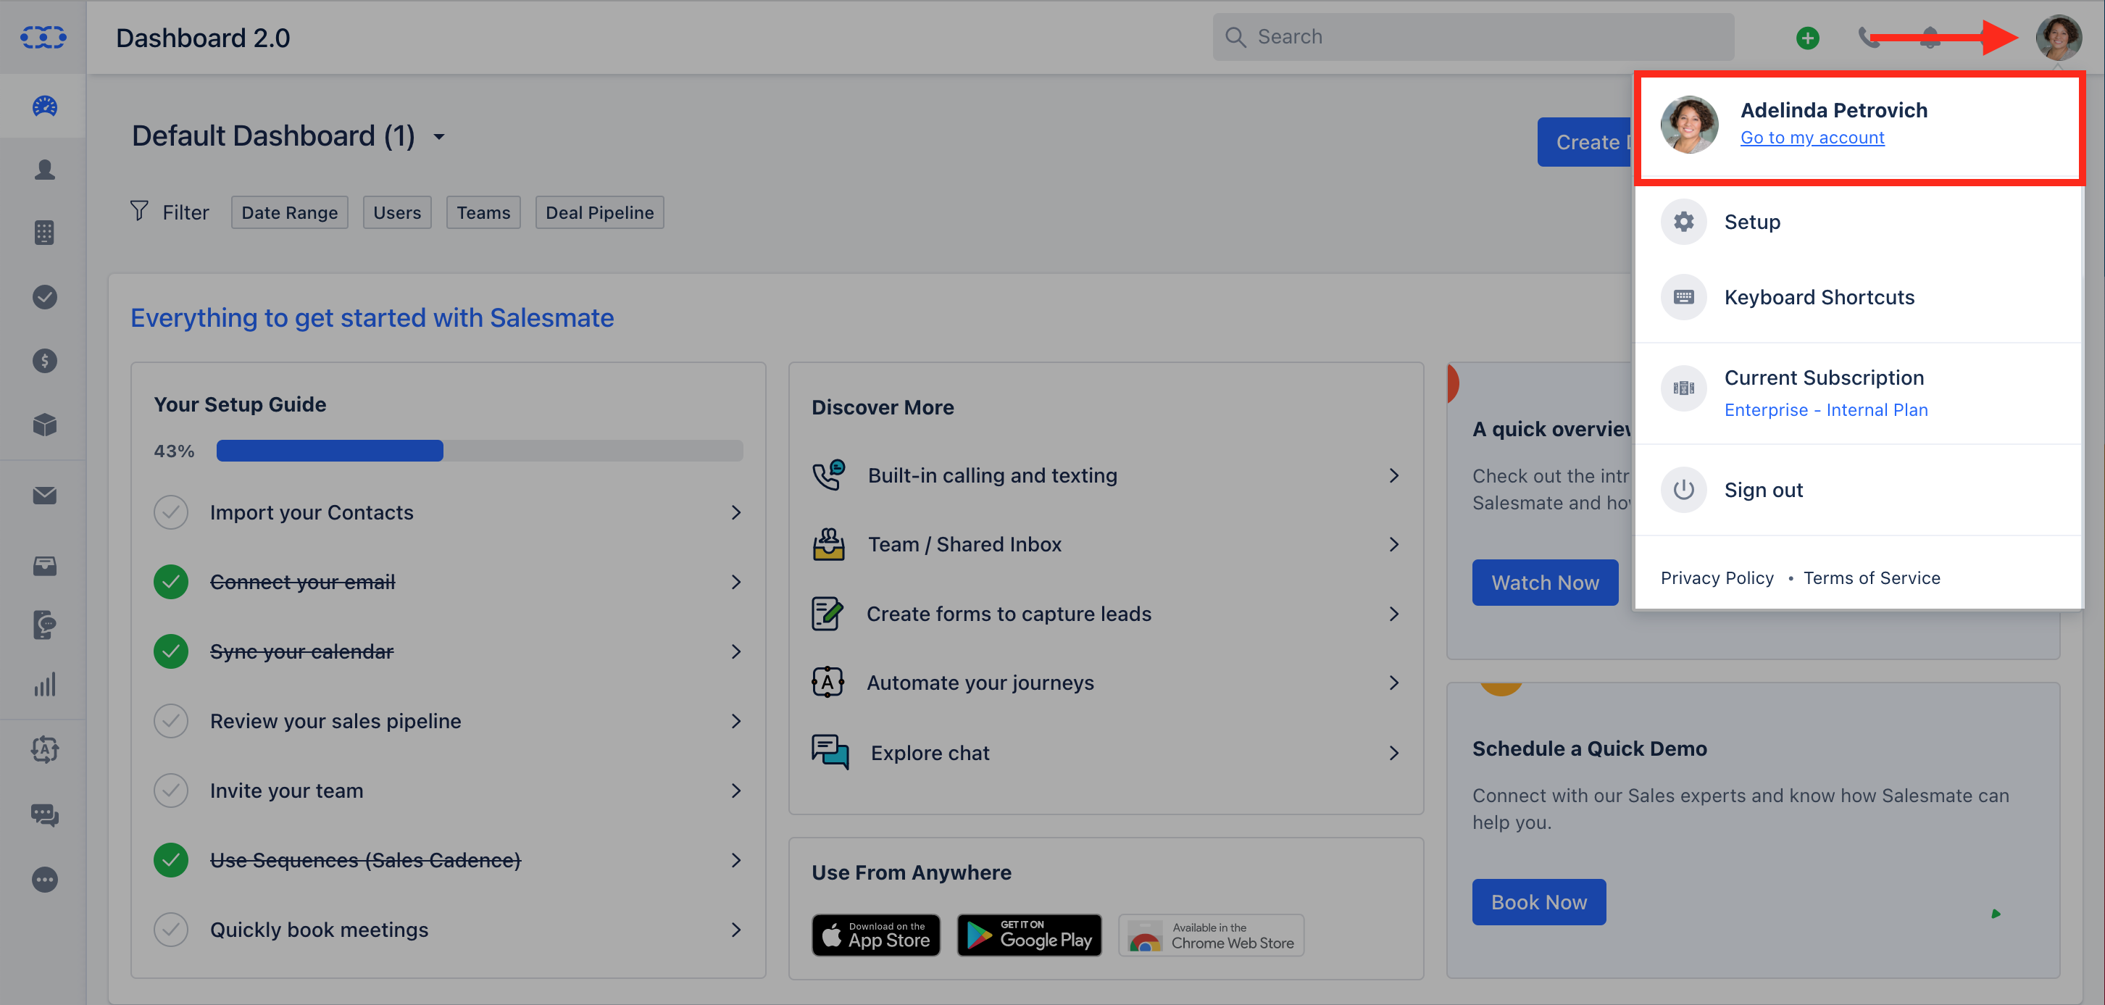Screen dimensions: 2105x1005
Task: Open Automation journeys icon in sidebar
Action: coord(44,749)
